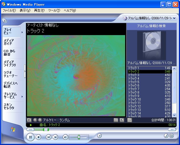Pause the current track
The height and width of the screenshot is (145, 180).
coord(31,137)
